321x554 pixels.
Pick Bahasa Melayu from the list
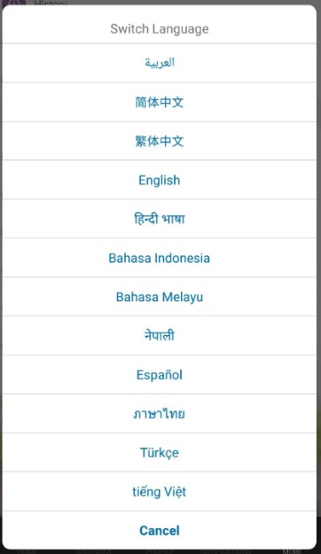tap(160, 297)
